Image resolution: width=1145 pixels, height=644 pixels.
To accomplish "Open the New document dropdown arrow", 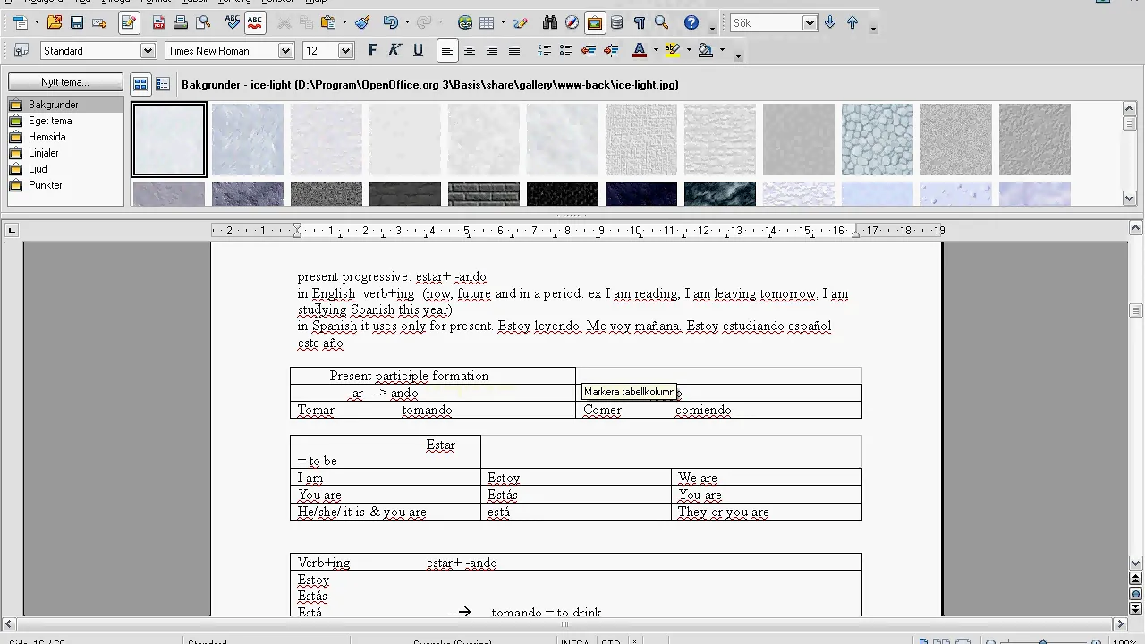I will pos(37,23).
